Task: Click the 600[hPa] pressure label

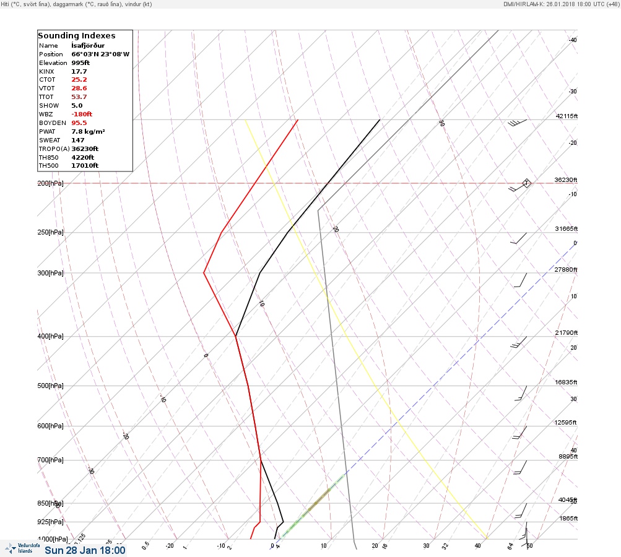Action: click(50, 426)
